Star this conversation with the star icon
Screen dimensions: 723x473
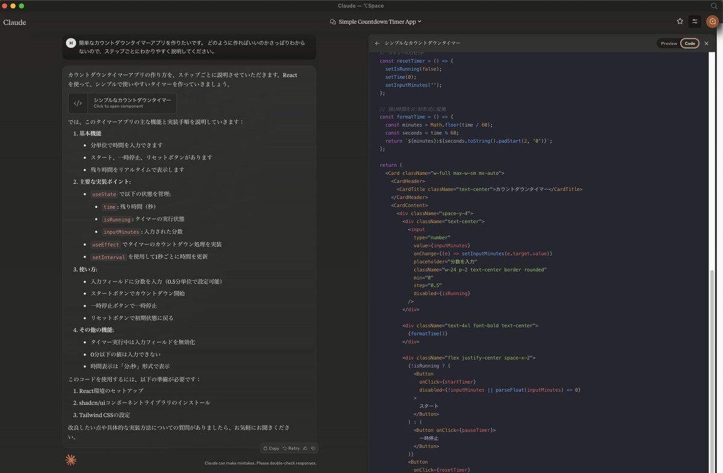click(x=680, y=21)
